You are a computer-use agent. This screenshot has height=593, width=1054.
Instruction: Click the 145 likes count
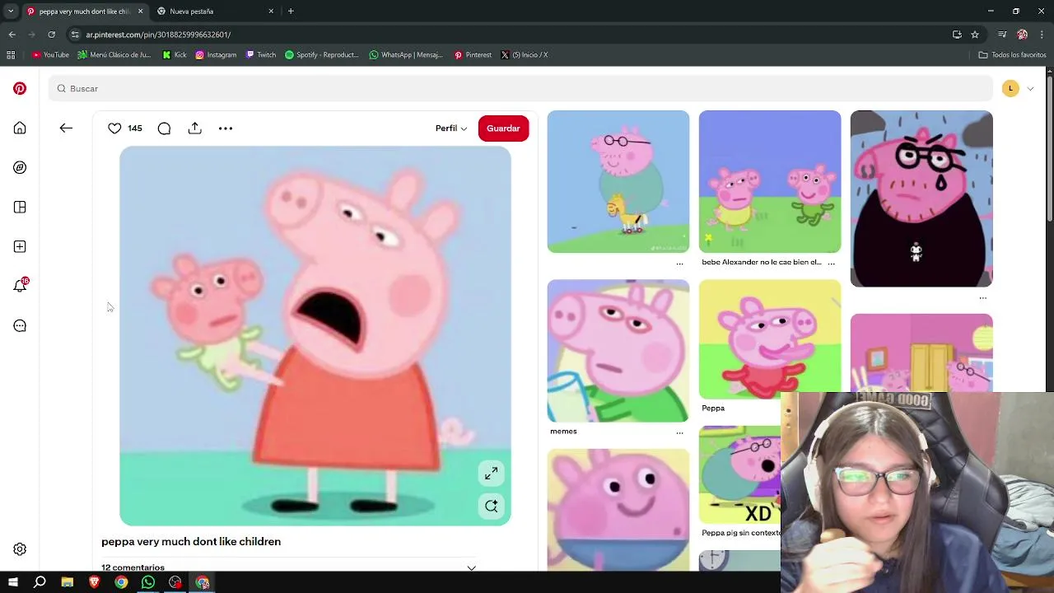(135, 128)
